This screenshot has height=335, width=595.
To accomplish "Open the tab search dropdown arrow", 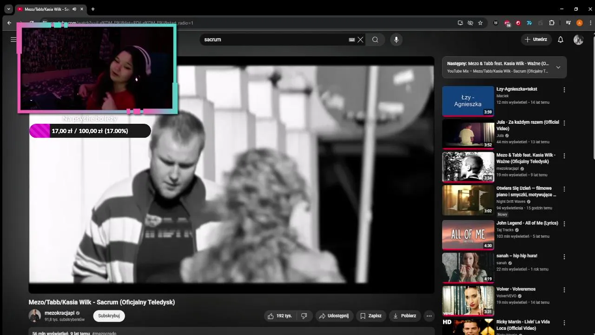I will point(8,9).
